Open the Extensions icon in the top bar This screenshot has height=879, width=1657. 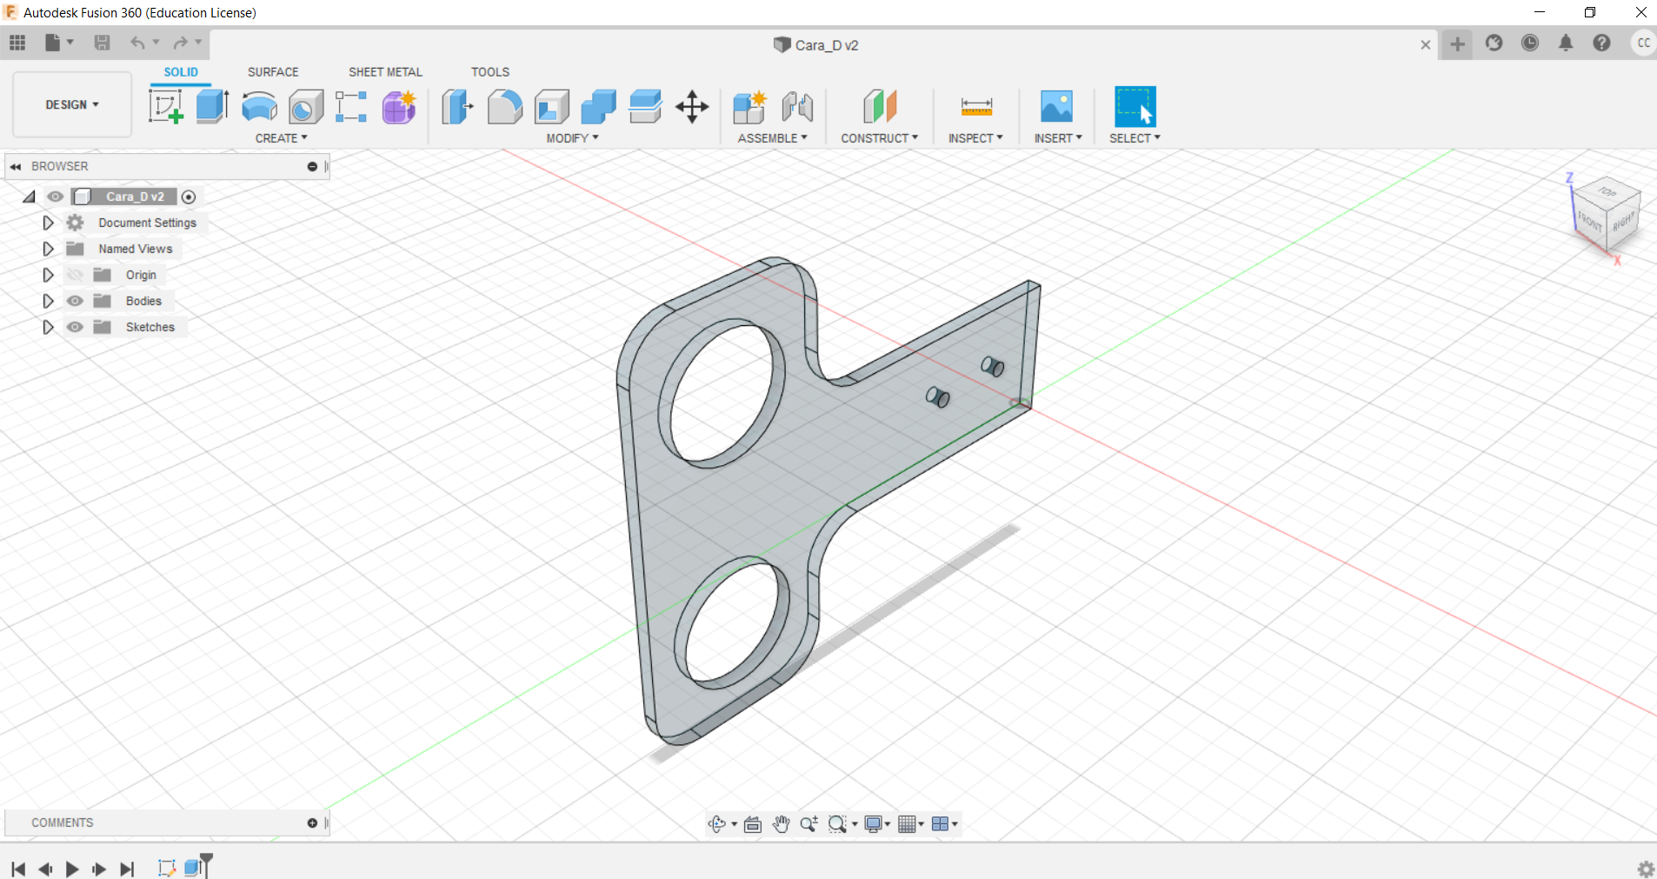tap(1494, 43)
